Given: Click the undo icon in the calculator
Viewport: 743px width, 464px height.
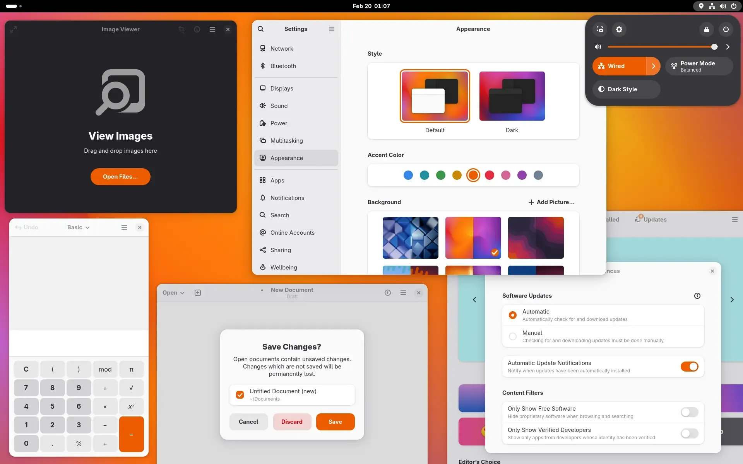Looking at the screenshot, I should [x=19, y=227].
